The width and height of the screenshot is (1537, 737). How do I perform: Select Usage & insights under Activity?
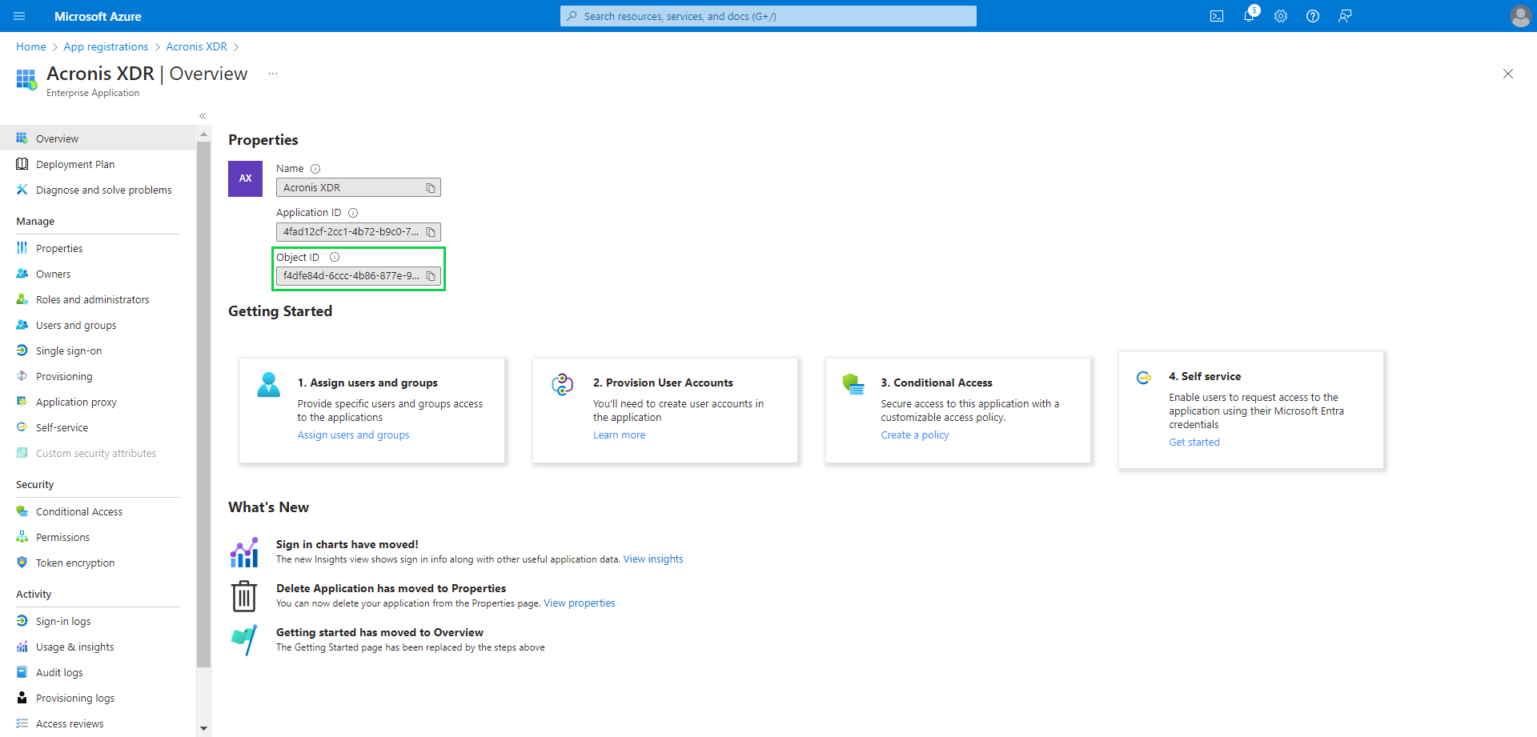coord(74,647)
